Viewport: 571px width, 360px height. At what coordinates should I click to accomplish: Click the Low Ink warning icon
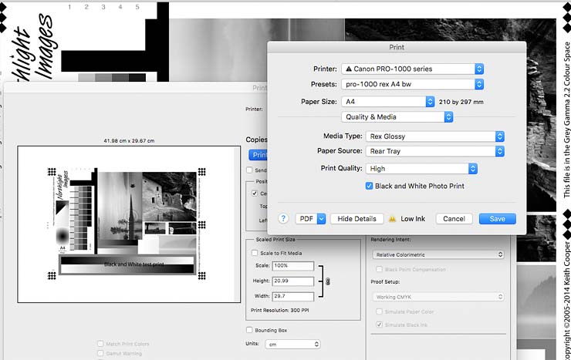point(392,219)
